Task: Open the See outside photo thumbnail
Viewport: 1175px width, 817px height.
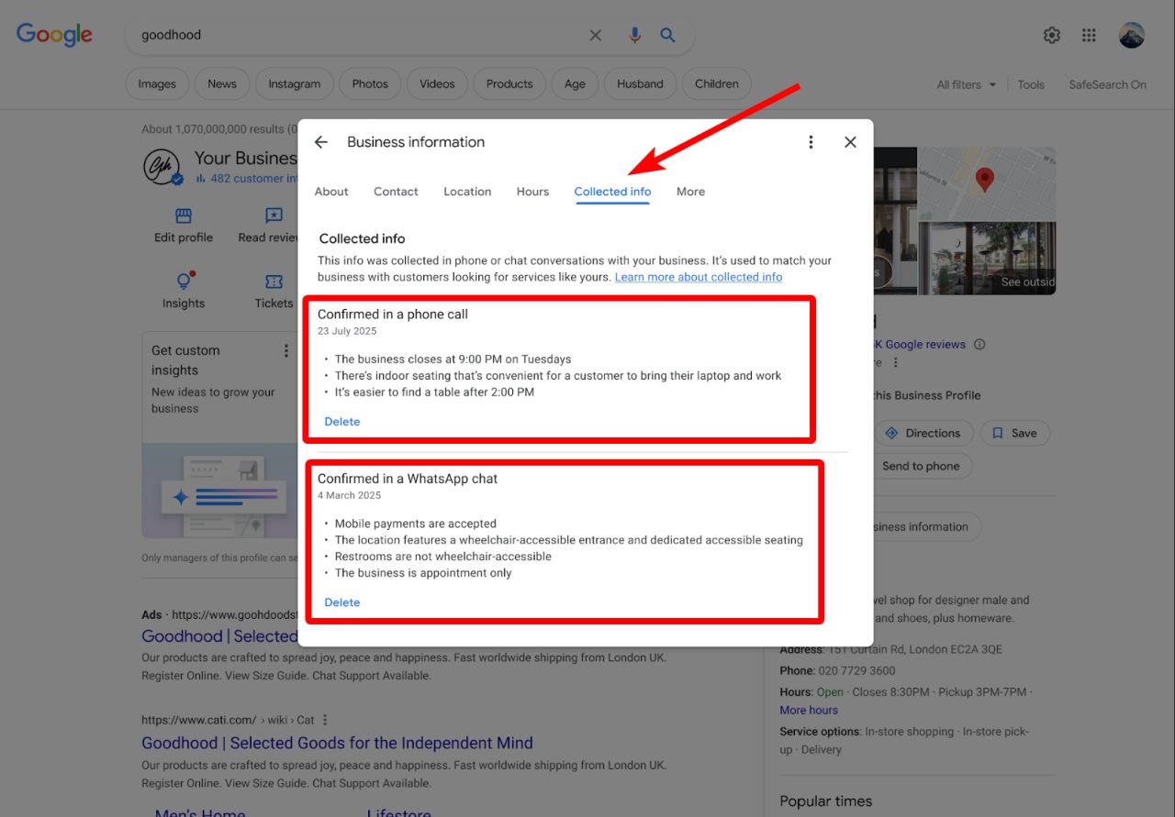Action: click(987, 259)
